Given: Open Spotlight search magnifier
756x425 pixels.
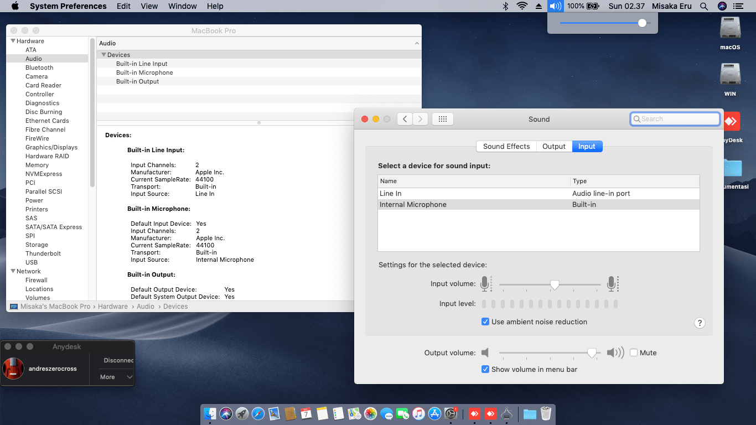Looking at the screenshot, I should click(704, 6).
